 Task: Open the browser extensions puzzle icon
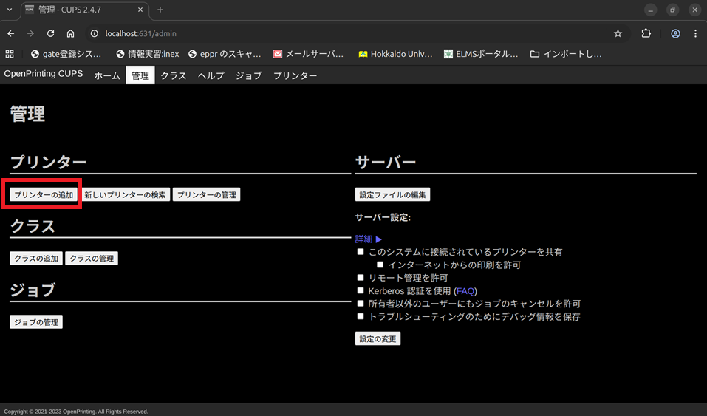(x=646, y=33)
